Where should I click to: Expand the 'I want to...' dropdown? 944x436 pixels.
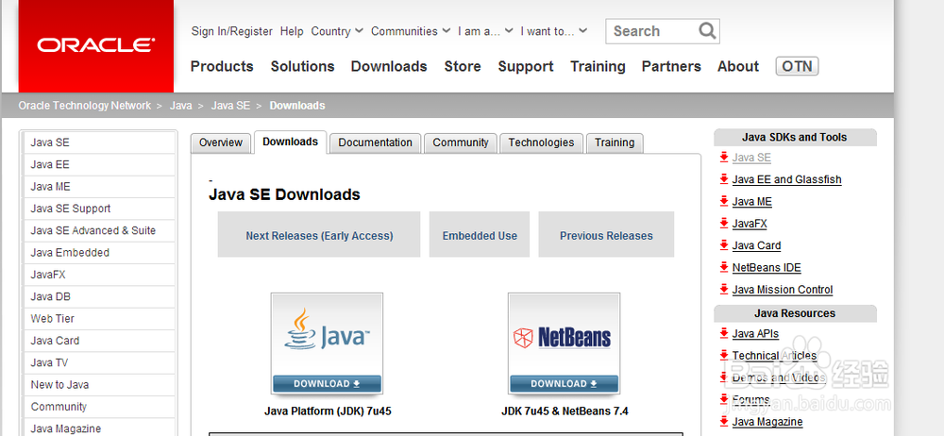click(x=554, y=31)
